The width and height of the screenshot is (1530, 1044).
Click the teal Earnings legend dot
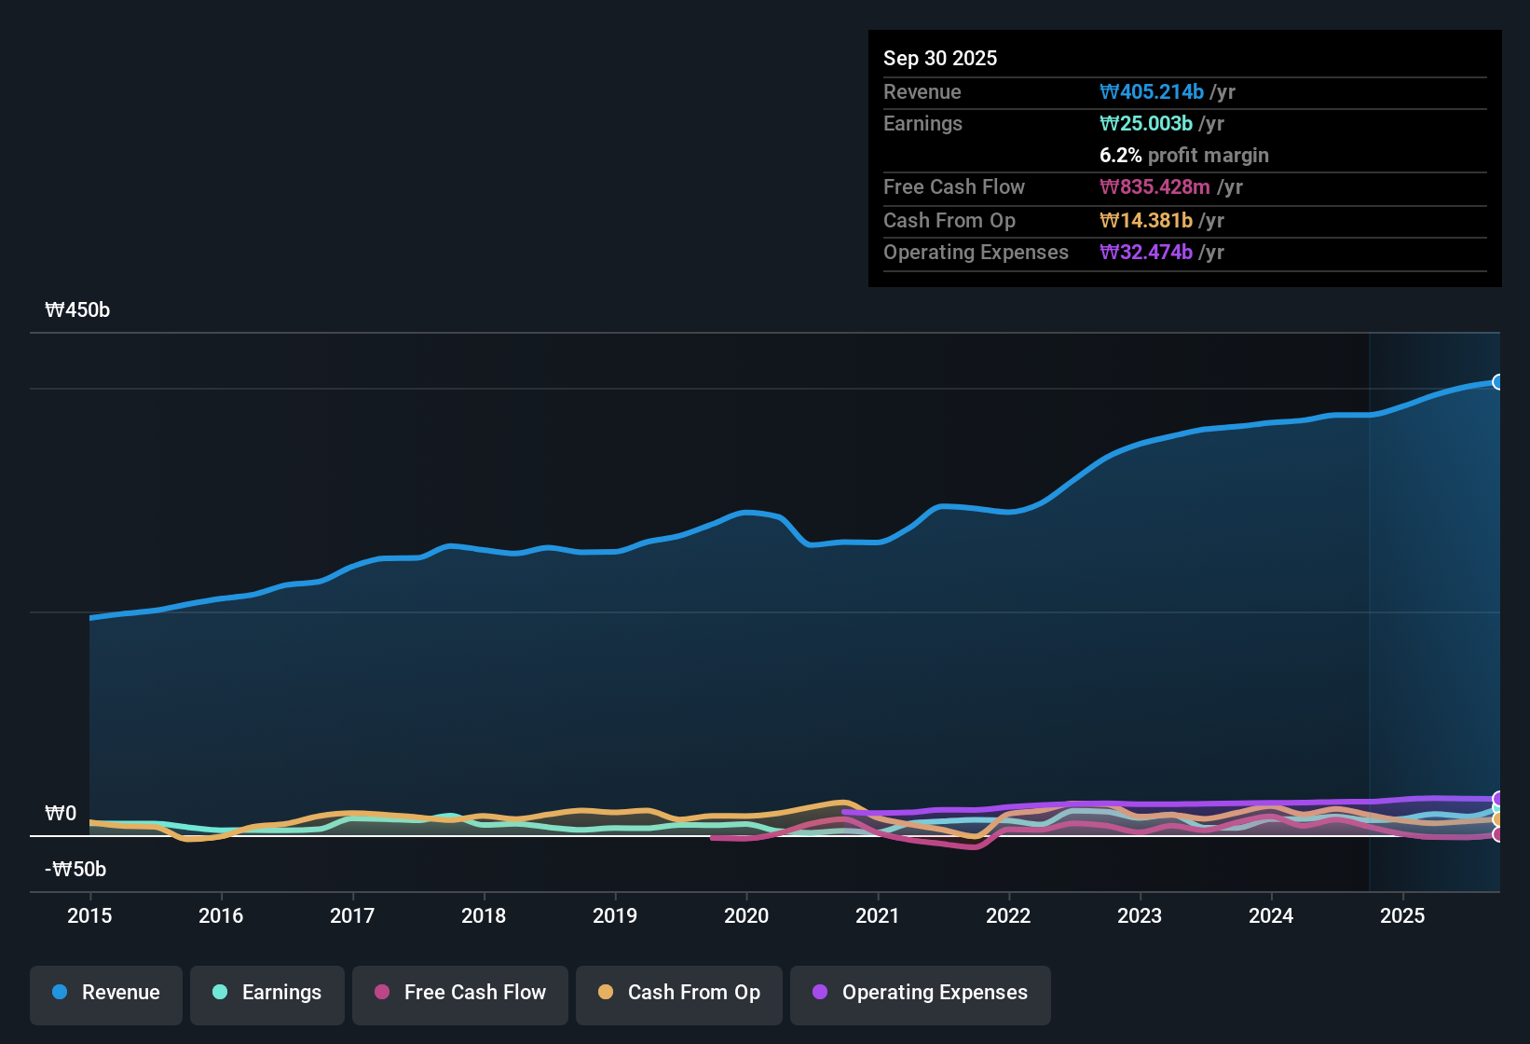click(220, 993)
